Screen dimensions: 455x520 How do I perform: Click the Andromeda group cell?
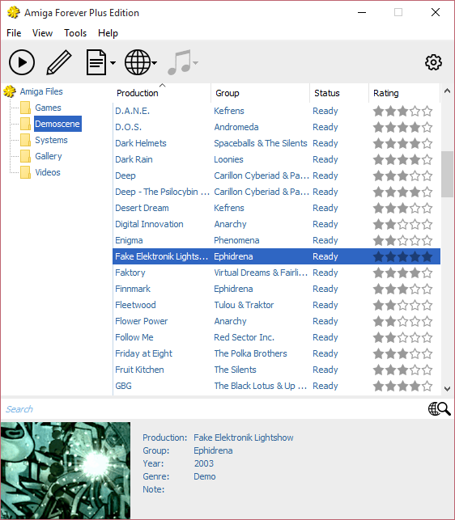(x=236, y=127)
